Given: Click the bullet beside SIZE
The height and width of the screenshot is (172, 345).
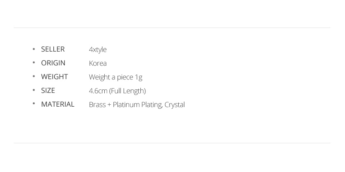Looking at the screenshot, I should pos(34,91).
